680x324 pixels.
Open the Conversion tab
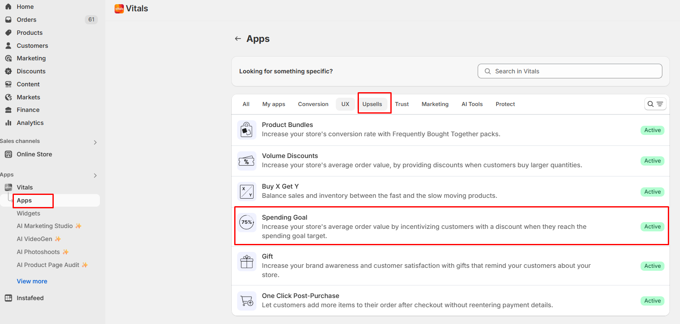[313, 104]
